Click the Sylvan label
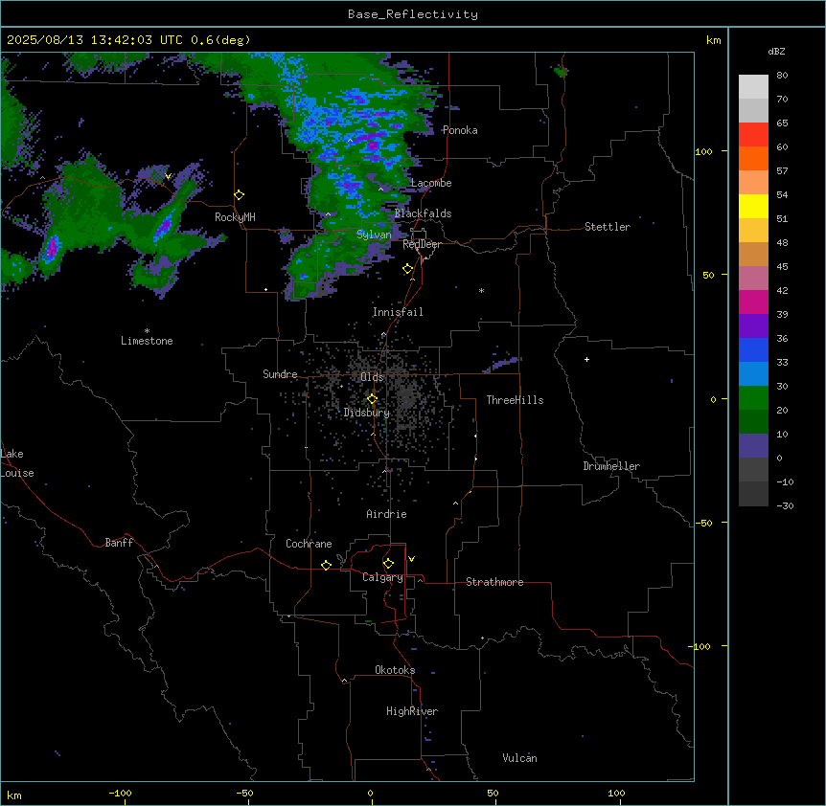This screenshot has height=806, width=826. [374, 235]
